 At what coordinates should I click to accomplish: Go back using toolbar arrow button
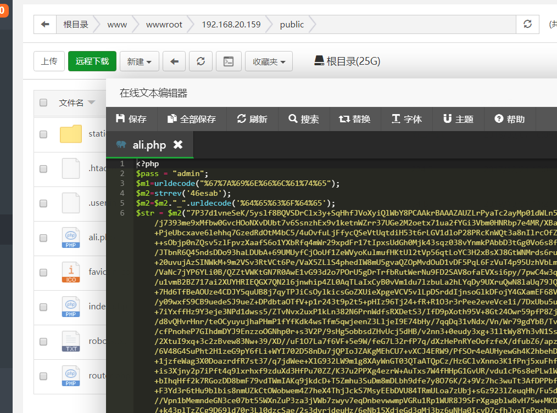point(174,61)
